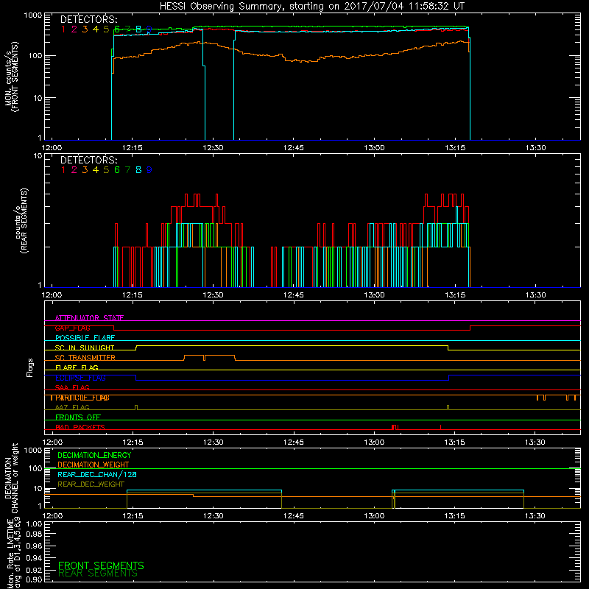This screenshot has height=589, width=589.
Task: Click the POSSIBLE_FLARE flag label
Action: [85, 338]
